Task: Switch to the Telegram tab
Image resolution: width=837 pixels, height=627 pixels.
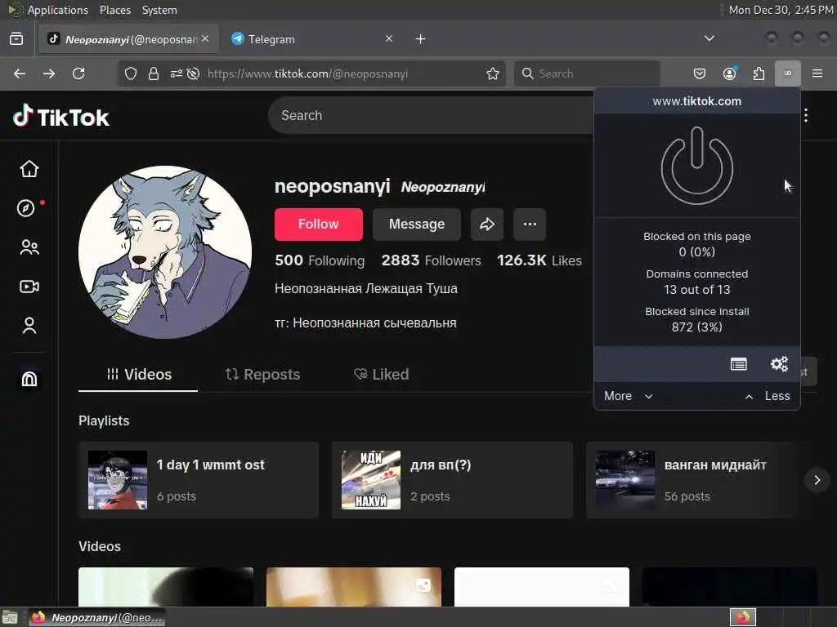Action: [312, 39]
